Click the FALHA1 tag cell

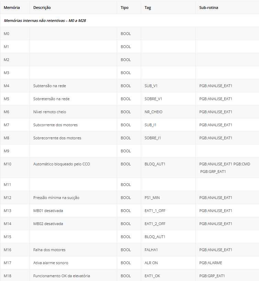[151, 250]
